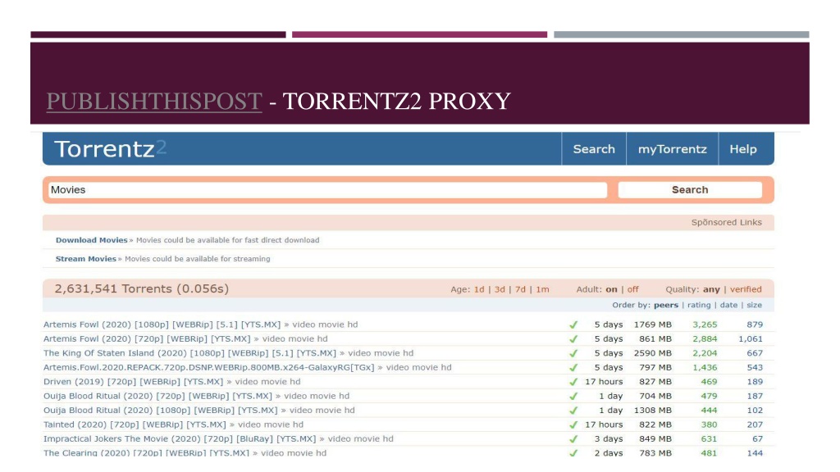Open Driven (2019) [720p] torrent
This screenshot has height=472, width=840.
click(x=133, y=382)
